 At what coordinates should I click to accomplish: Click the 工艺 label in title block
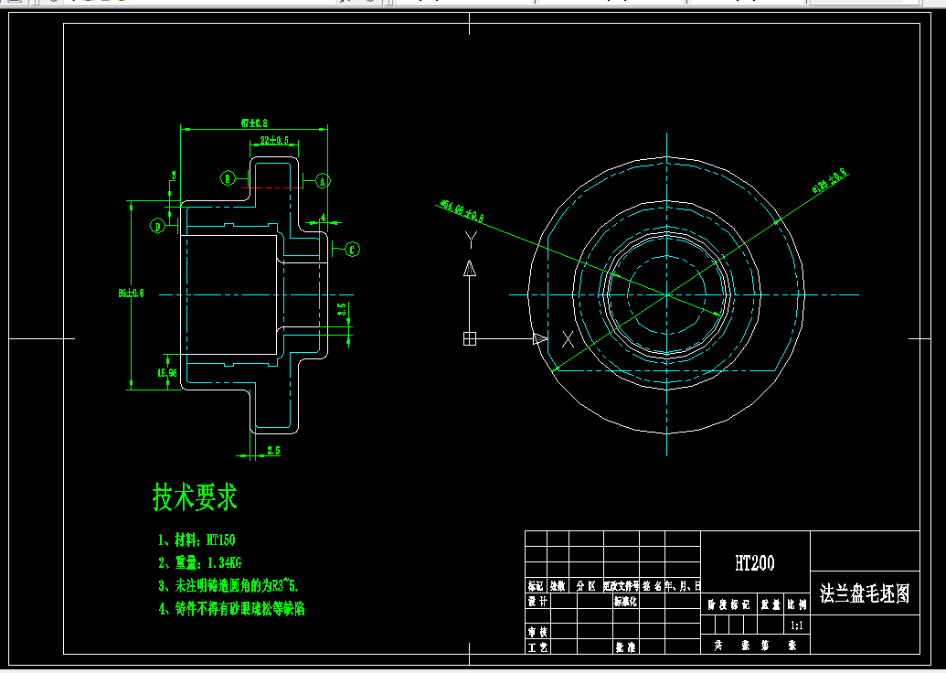coord(537,647)
